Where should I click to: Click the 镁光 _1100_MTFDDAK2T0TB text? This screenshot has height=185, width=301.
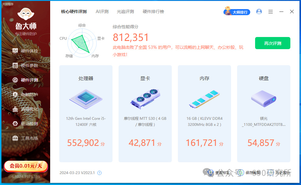point(264,121)
